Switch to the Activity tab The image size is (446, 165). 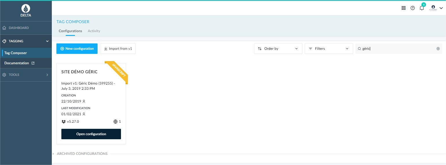coord(94,31)
